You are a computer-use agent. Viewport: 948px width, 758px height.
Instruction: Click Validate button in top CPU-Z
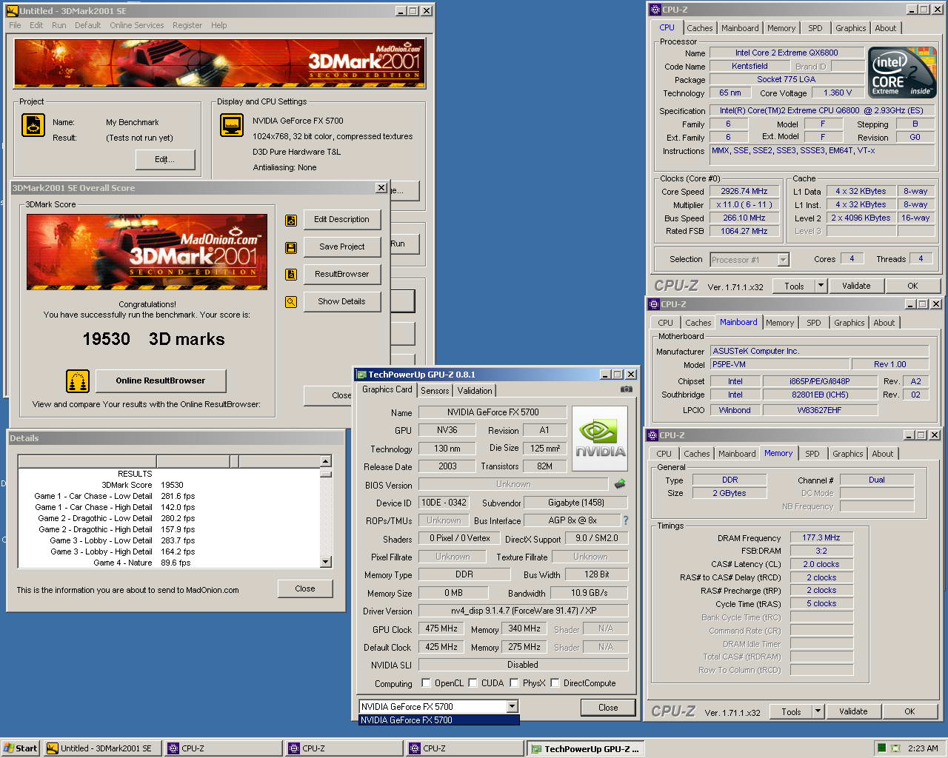click(x=856, y=286)
